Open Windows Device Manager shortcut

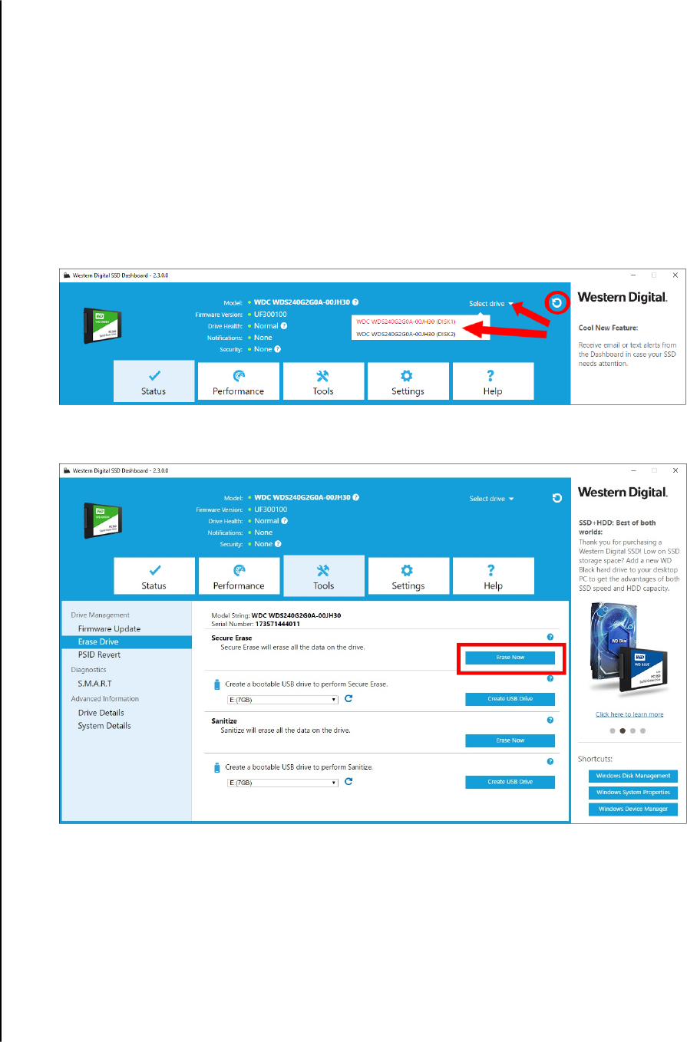point(633,809)
